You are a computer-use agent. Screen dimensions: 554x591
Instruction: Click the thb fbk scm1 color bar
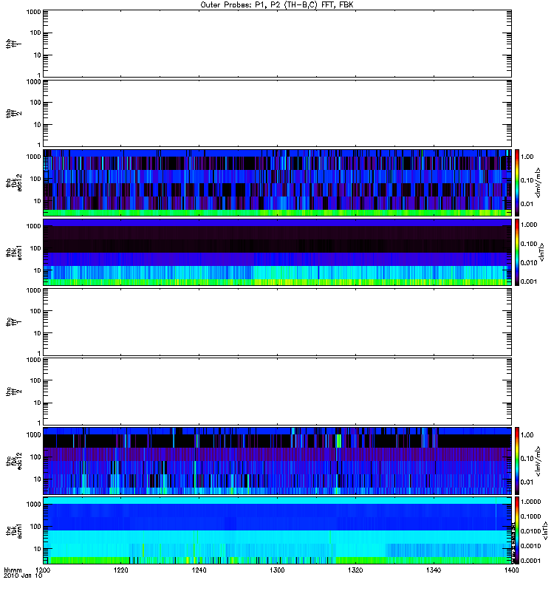click(517, 252)
